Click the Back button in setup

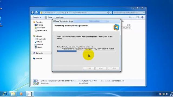click(x=89, y=68)
